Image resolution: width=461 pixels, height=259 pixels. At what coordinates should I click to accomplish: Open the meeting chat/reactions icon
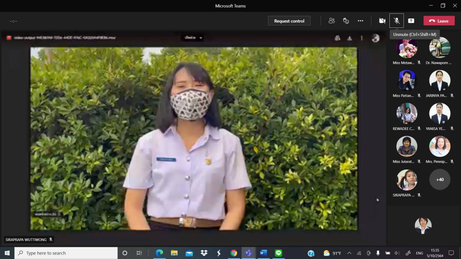pos(346,21)
